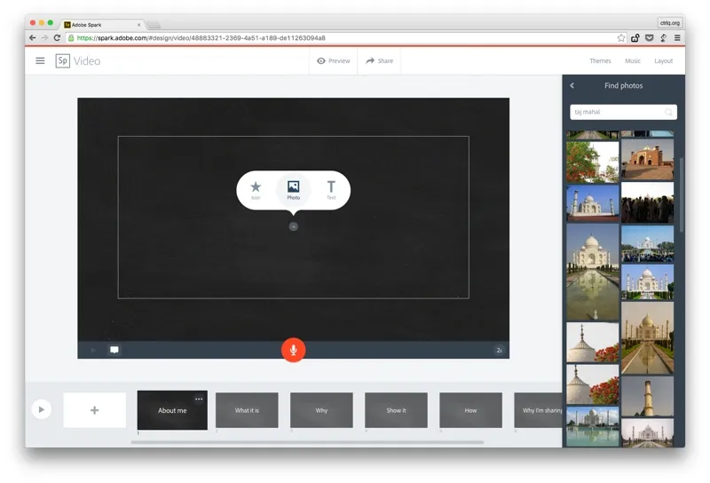Open the slide duration 2s control
This screenshot has width=710, height=483.
[x=499, y=351]
